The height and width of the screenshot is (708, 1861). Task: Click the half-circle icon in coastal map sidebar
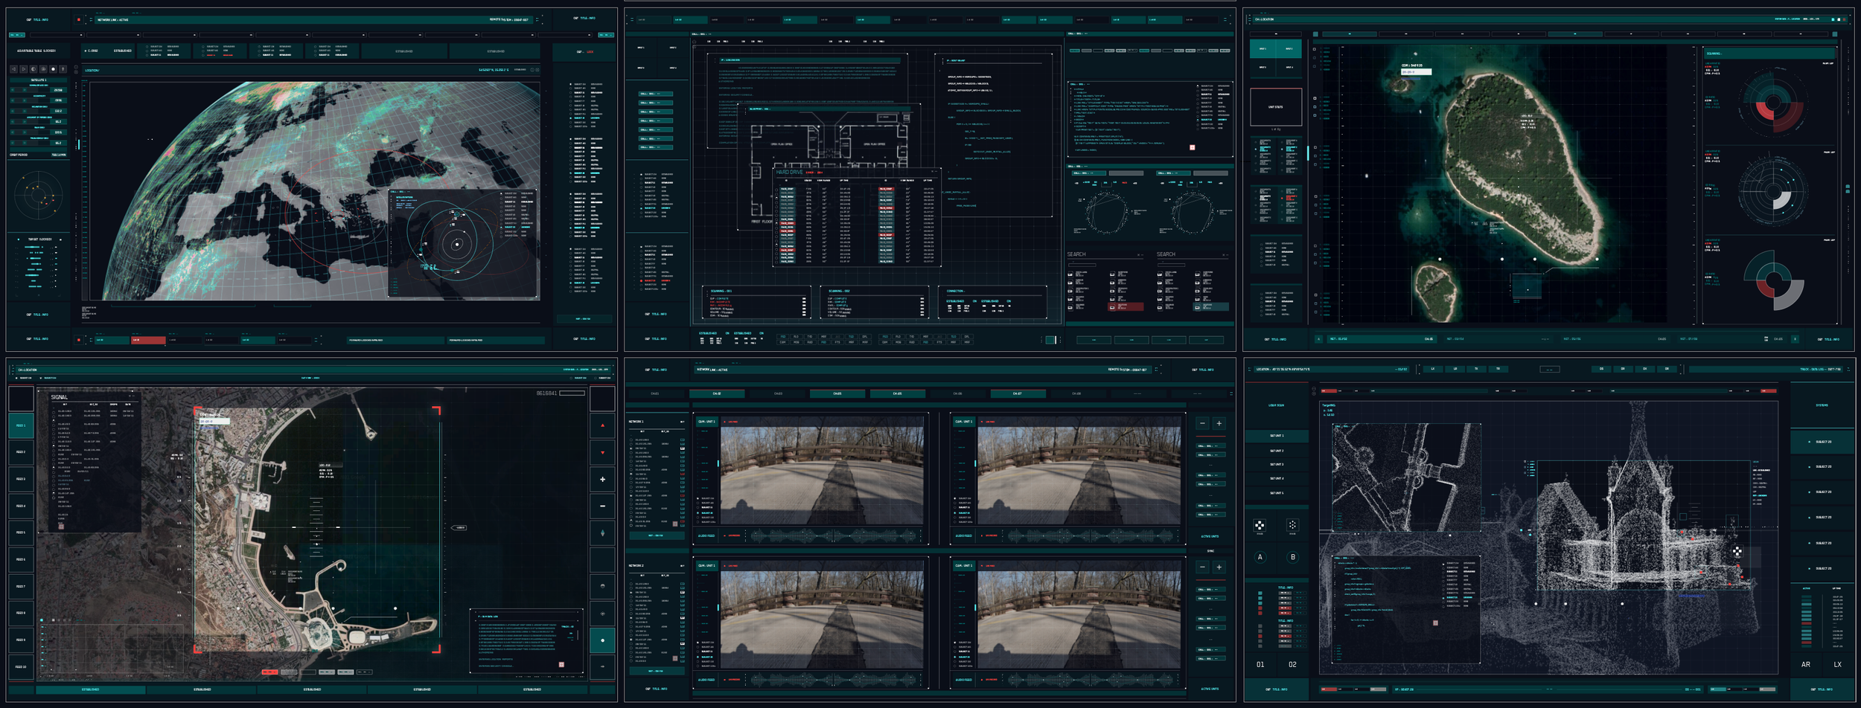pyautogui.click(x=602, y=586)
